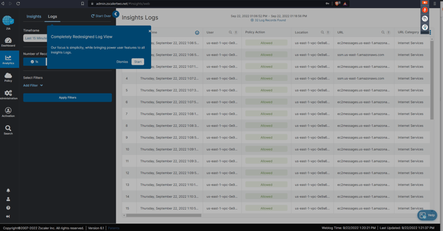Click Allowed badge in row 4

tap(266, 78)
